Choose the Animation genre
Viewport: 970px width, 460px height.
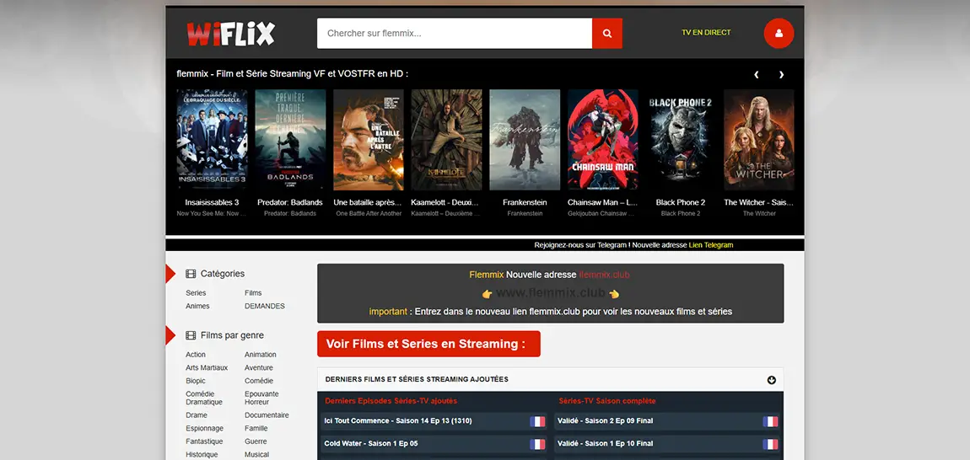(x=261, y=355)
